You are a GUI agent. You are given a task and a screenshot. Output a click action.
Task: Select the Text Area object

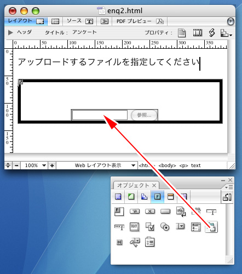coord(135,227)
